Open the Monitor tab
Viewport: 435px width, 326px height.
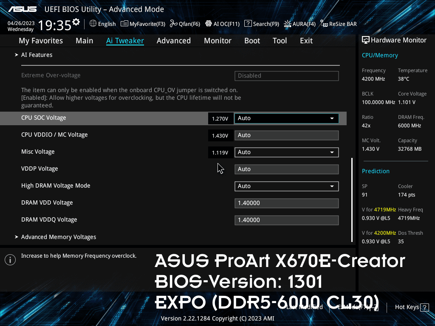pyautogui.click(x=218, y=41)
